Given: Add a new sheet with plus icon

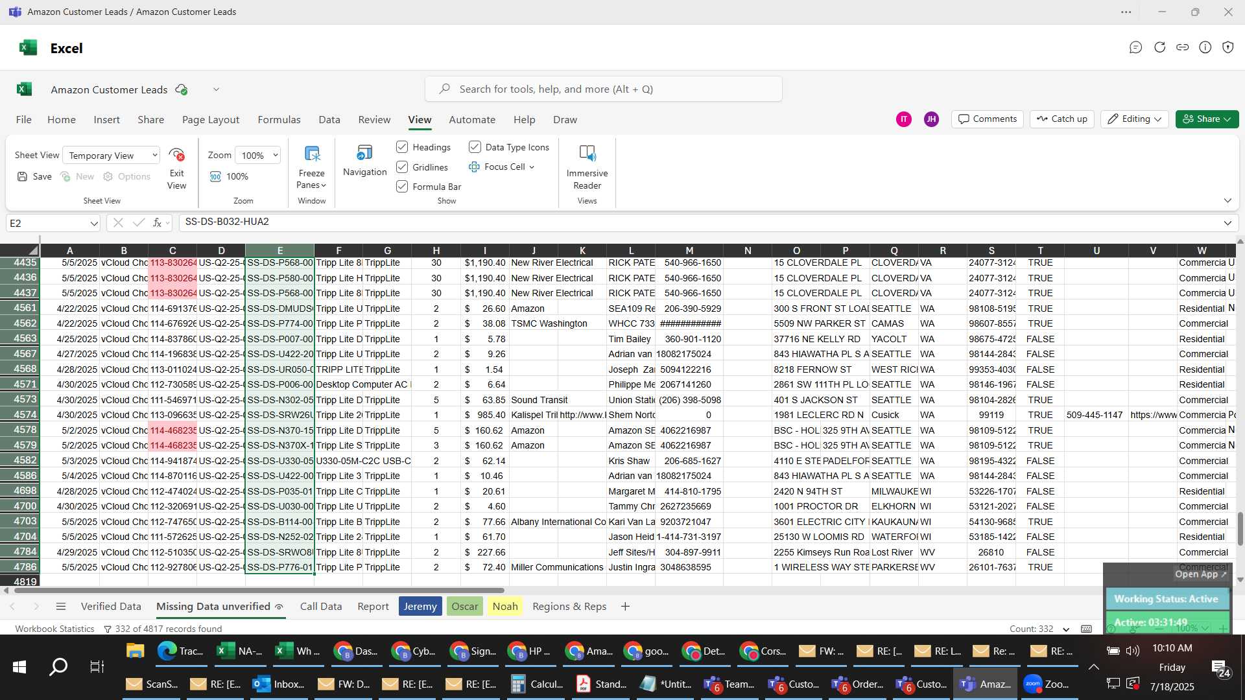Looking at the screenshot, I should [625, 607].
